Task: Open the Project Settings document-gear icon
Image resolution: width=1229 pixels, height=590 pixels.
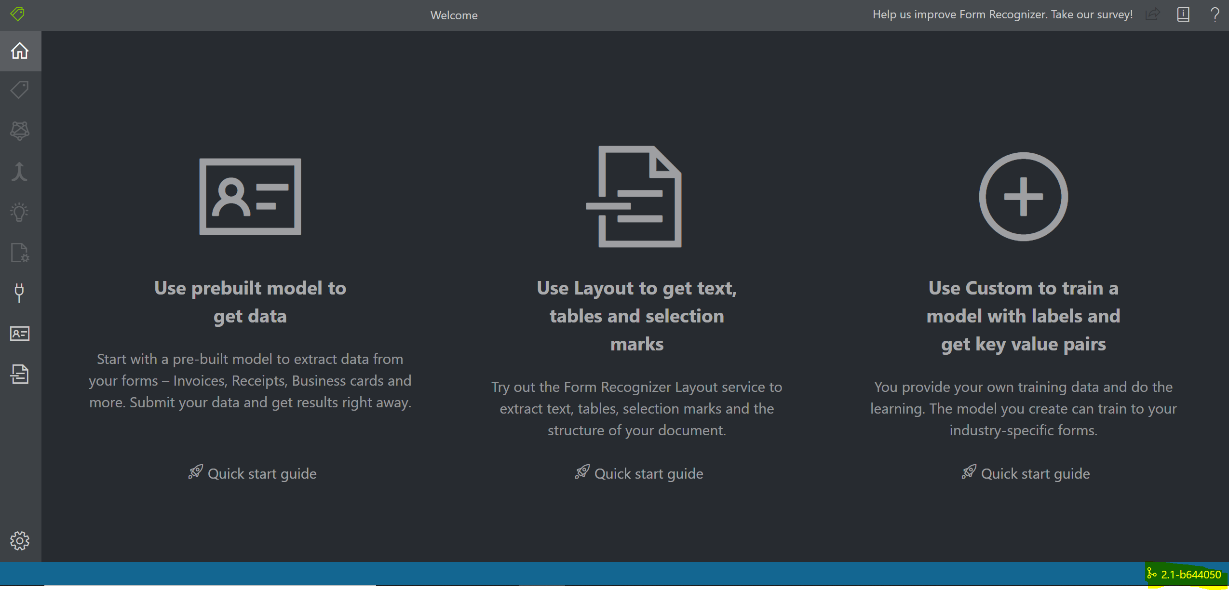Action: 20,252
